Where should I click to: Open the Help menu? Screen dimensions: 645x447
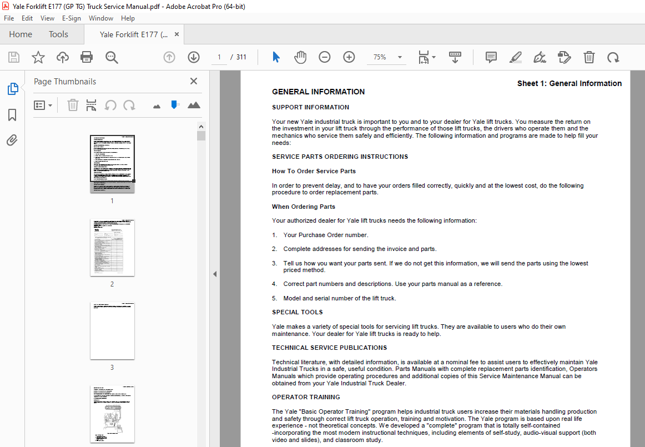pos(128,18)
